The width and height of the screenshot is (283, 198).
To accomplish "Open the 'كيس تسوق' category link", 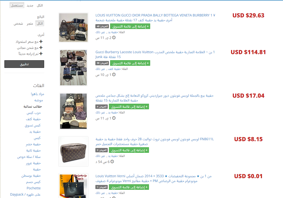I will [33, 125].
